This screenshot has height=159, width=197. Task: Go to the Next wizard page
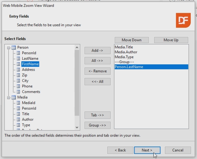click(147, 150)
